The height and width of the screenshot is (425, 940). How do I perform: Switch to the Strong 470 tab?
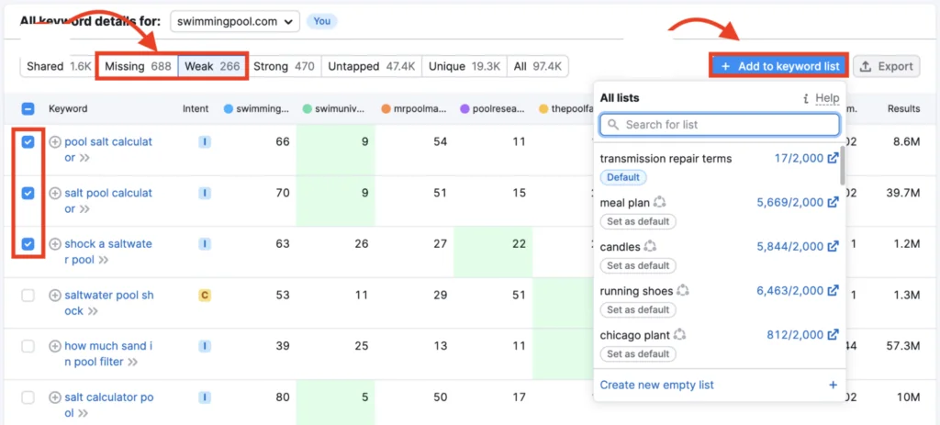(284, 66)
